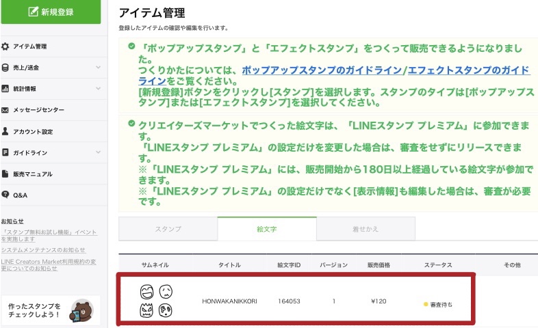
Task: Select the アイテム管理 sidebar menu item
Action: click(54, 46)
